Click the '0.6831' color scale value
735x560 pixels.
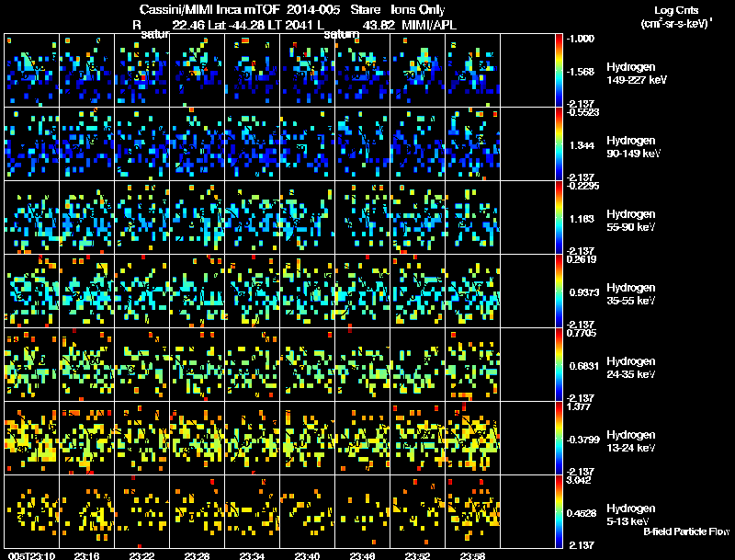[584, 366]
